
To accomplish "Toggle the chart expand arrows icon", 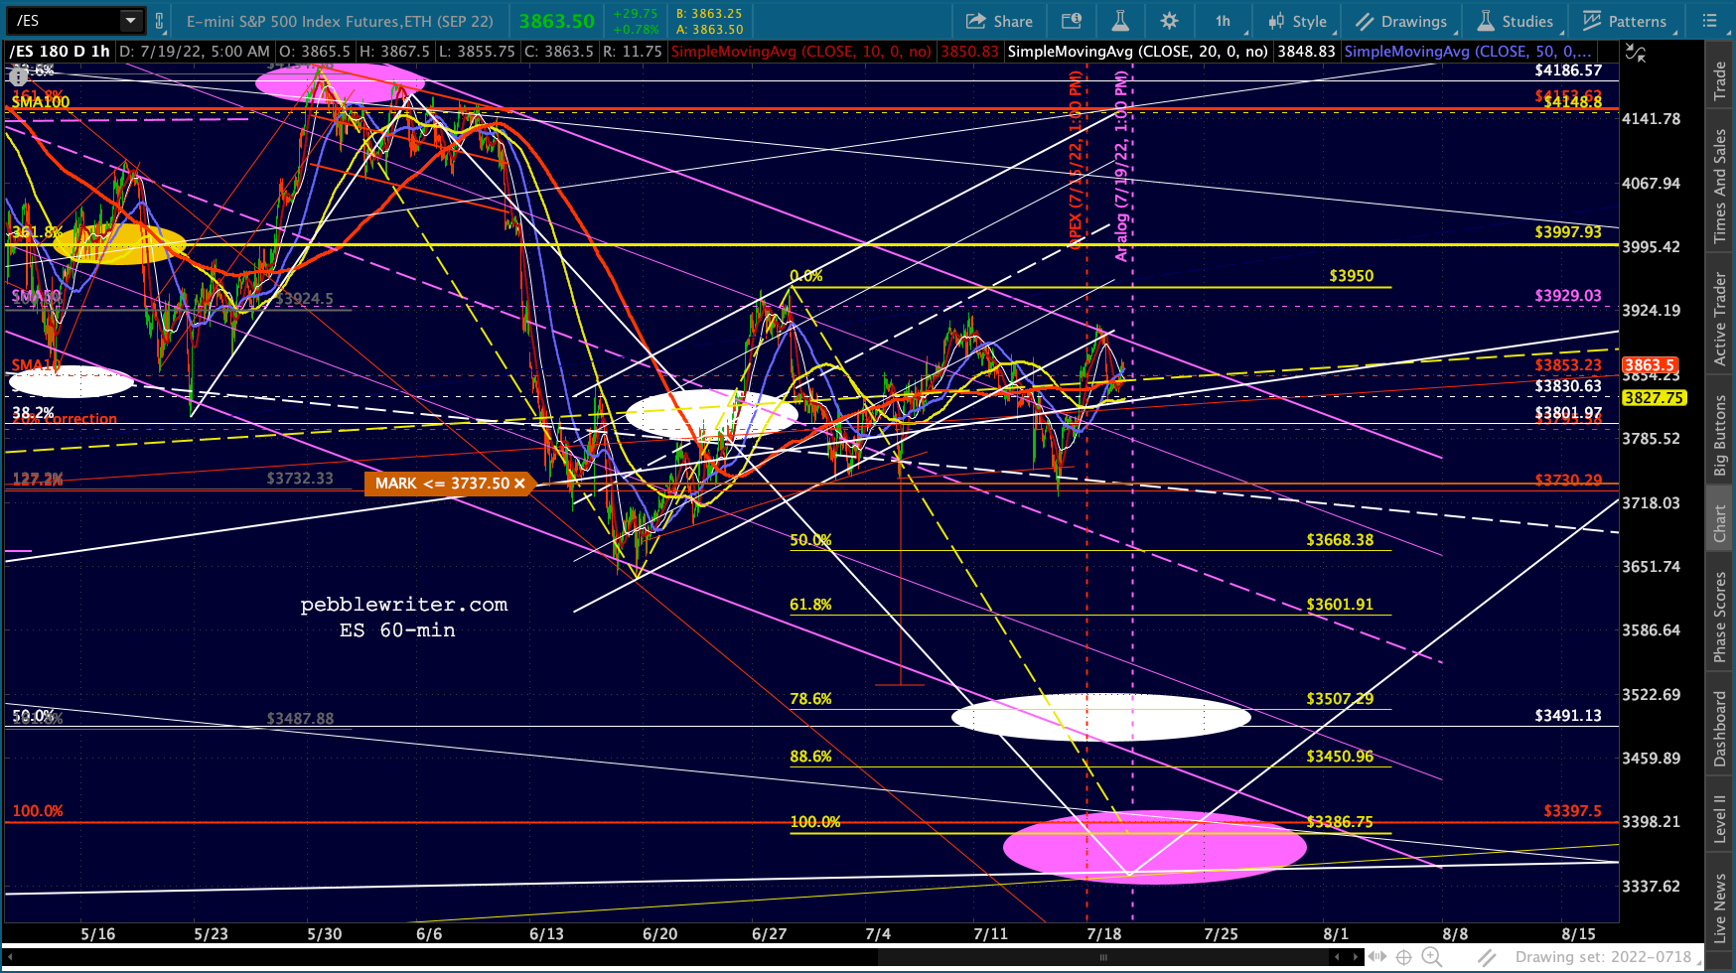I will (1635, 53).
